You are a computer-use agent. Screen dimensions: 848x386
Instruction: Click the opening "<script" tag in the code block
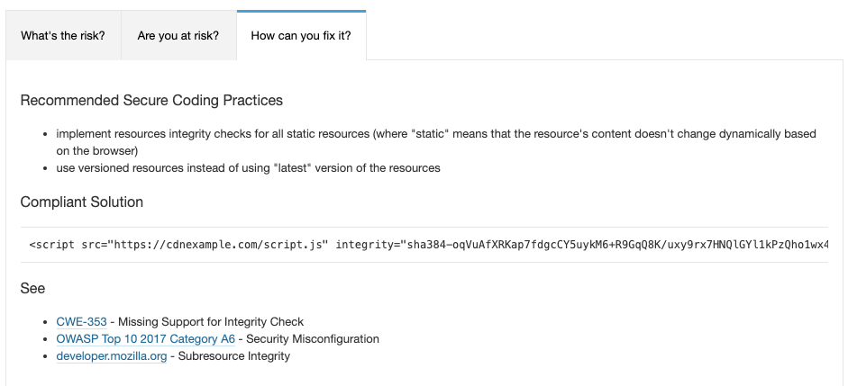pos(52,245)
